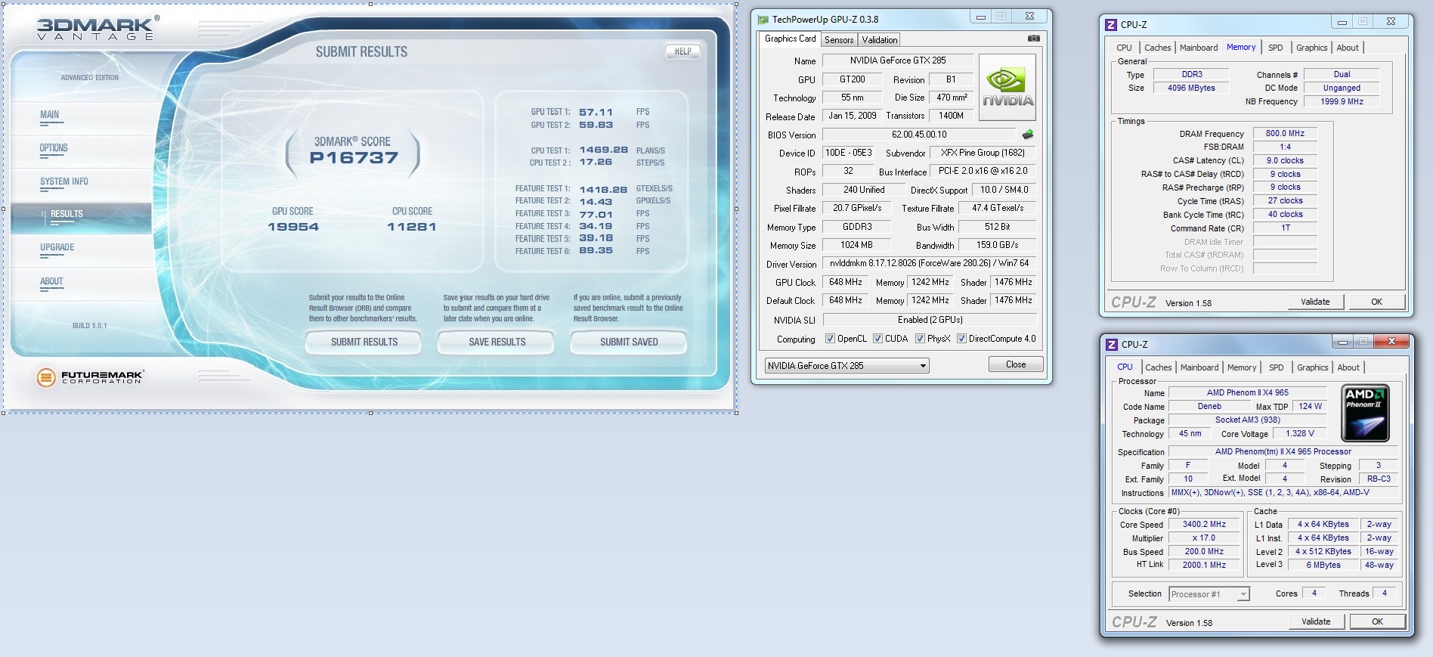The image size is (1433, 657).
Task: Open the Caches tab in the bottom CPU-Z window
Action: click(1158, 367)
